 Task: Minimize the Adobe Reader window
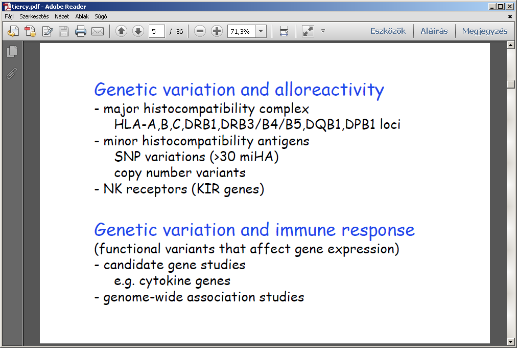492,7
